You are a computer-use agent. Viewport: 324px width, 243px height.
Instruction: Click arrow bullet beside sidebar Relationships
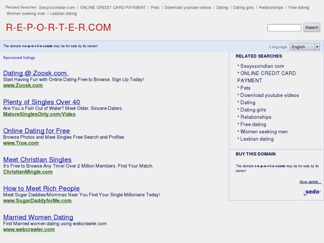tap(238, 116)
